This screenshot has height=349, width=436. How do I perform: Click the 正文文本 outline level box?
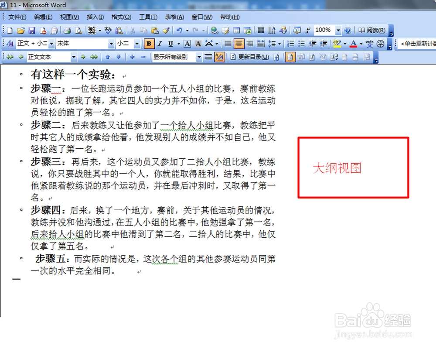tap(48, 57)
